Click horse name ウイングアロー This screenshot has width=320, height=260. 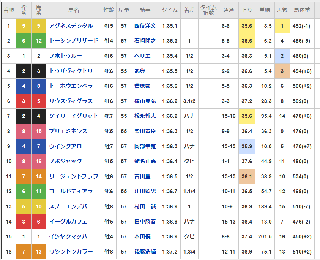68,146
